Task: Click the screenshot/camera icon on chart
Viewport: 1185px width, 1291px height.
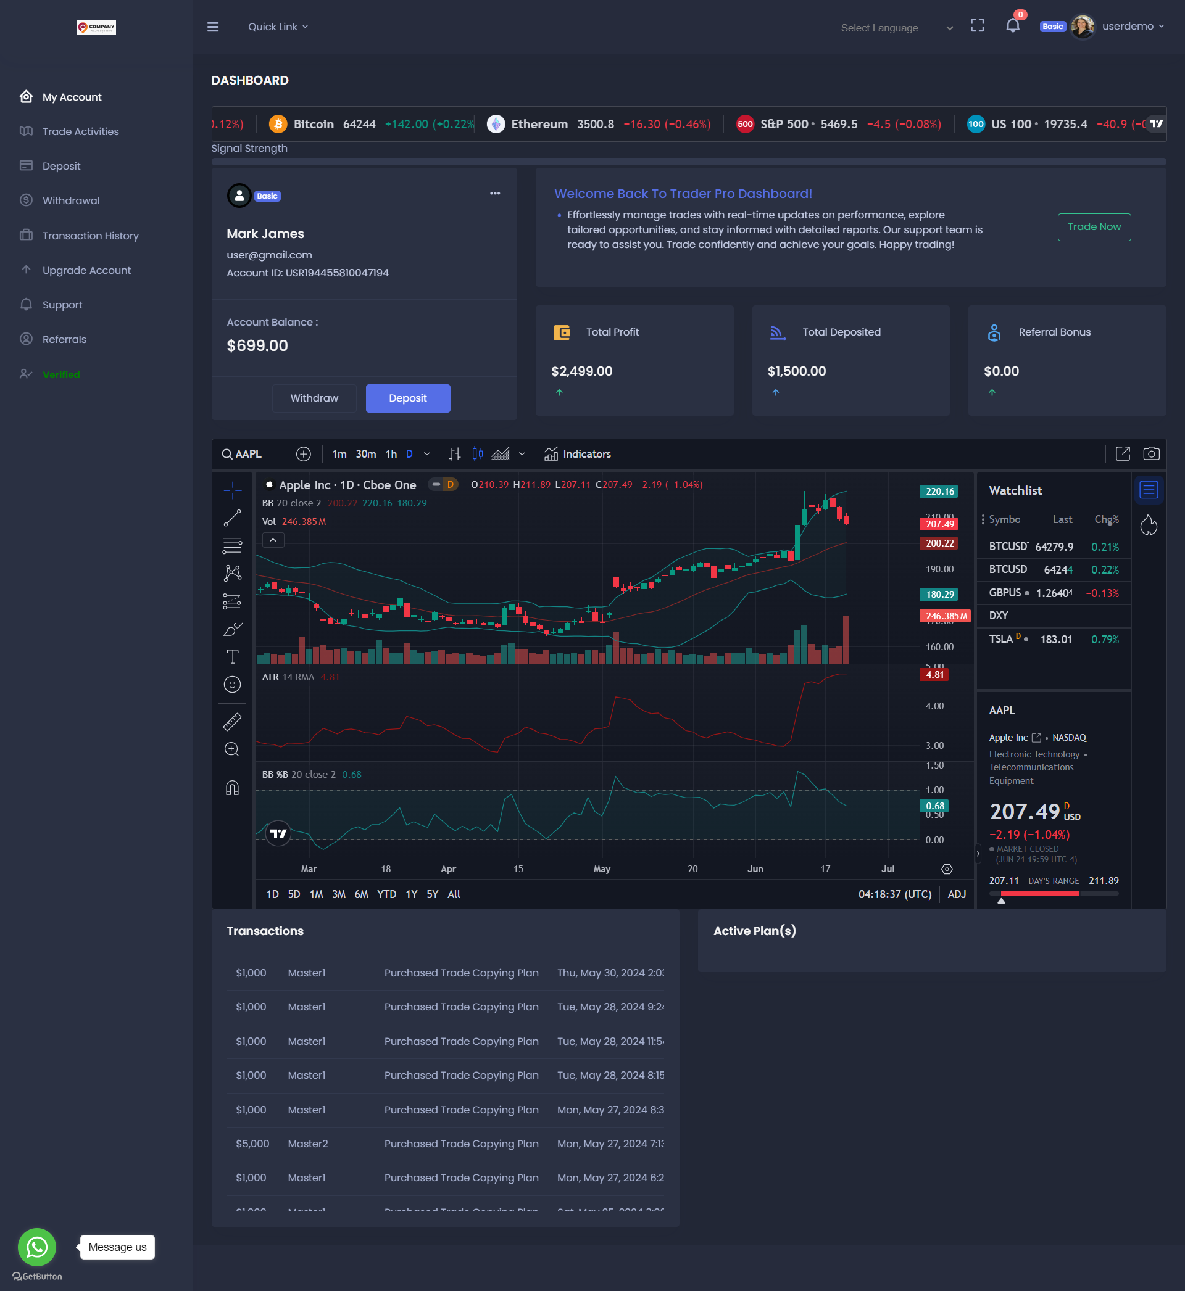Action: [1151, 455]
